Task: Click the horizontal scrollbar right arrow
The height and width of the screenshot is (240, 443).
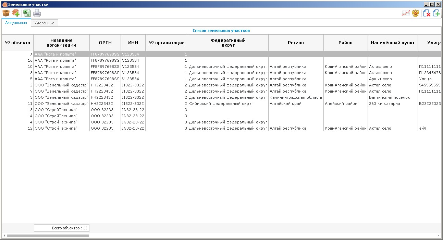Action: tap(439, 236)
